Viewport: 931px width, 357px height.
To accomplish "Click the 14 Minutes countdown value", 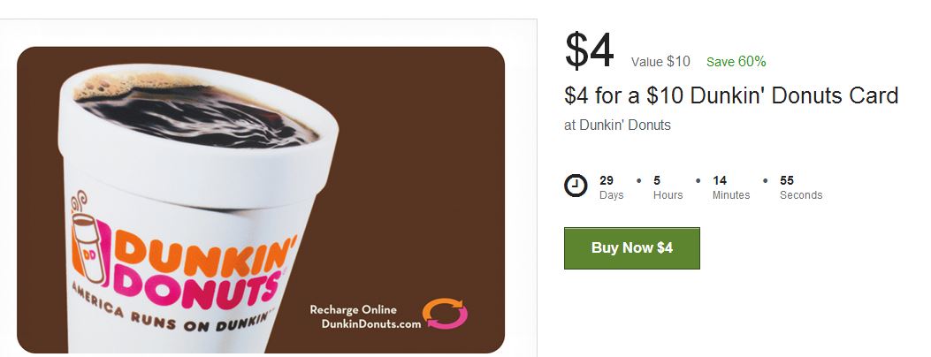I will coord(731,187).
